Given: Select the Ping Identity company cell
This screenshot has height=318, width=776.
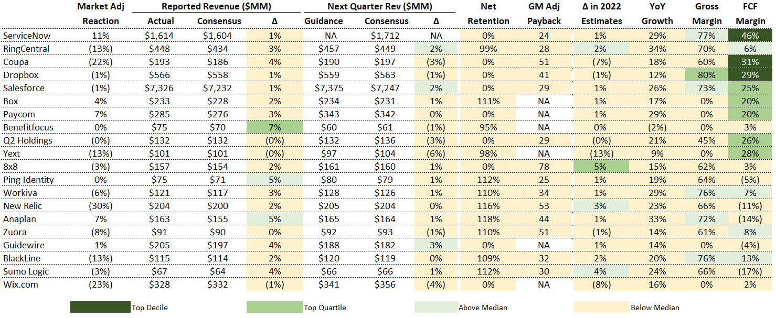Looking at the screenshot, I should tap(28, 180).
